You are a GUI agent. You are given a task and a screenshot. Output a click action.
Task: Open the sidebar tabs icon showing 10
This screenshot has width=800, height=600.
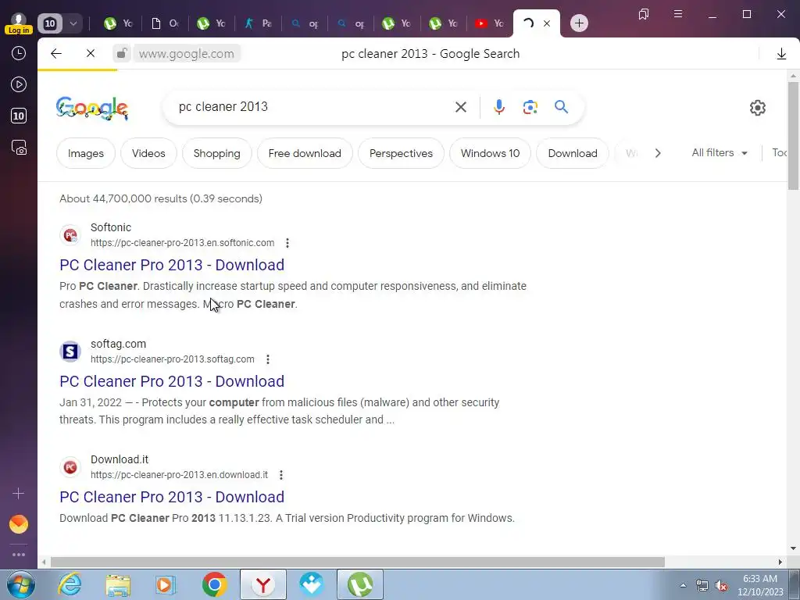click(x=19, y=116)
